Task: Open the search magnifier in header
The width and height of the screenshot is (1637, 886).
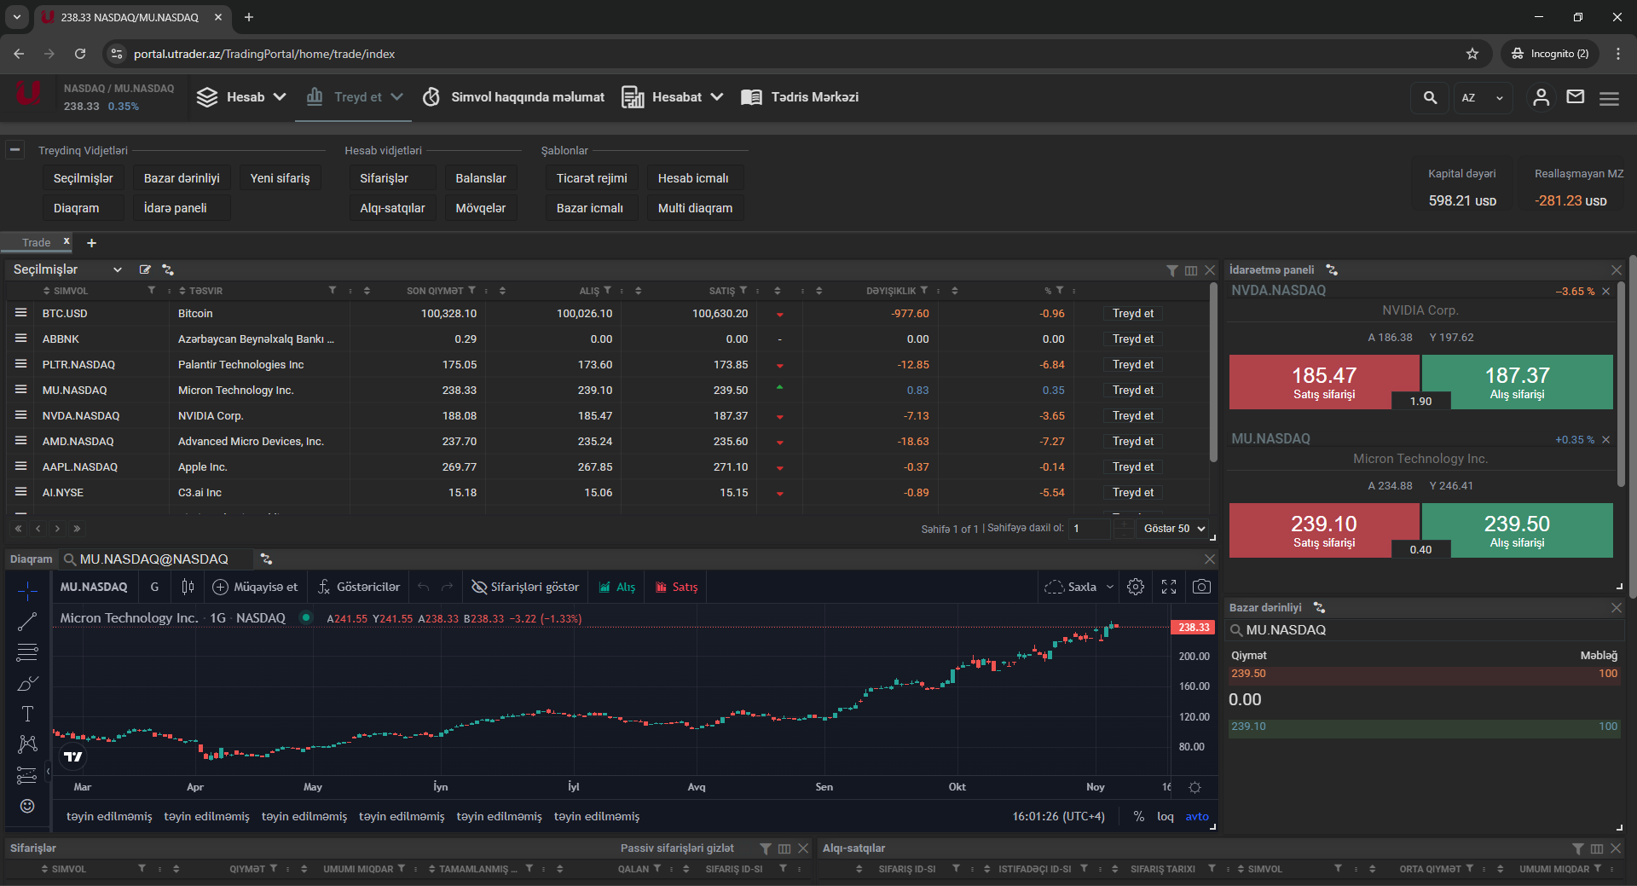Action: [x=1430, y=98]
